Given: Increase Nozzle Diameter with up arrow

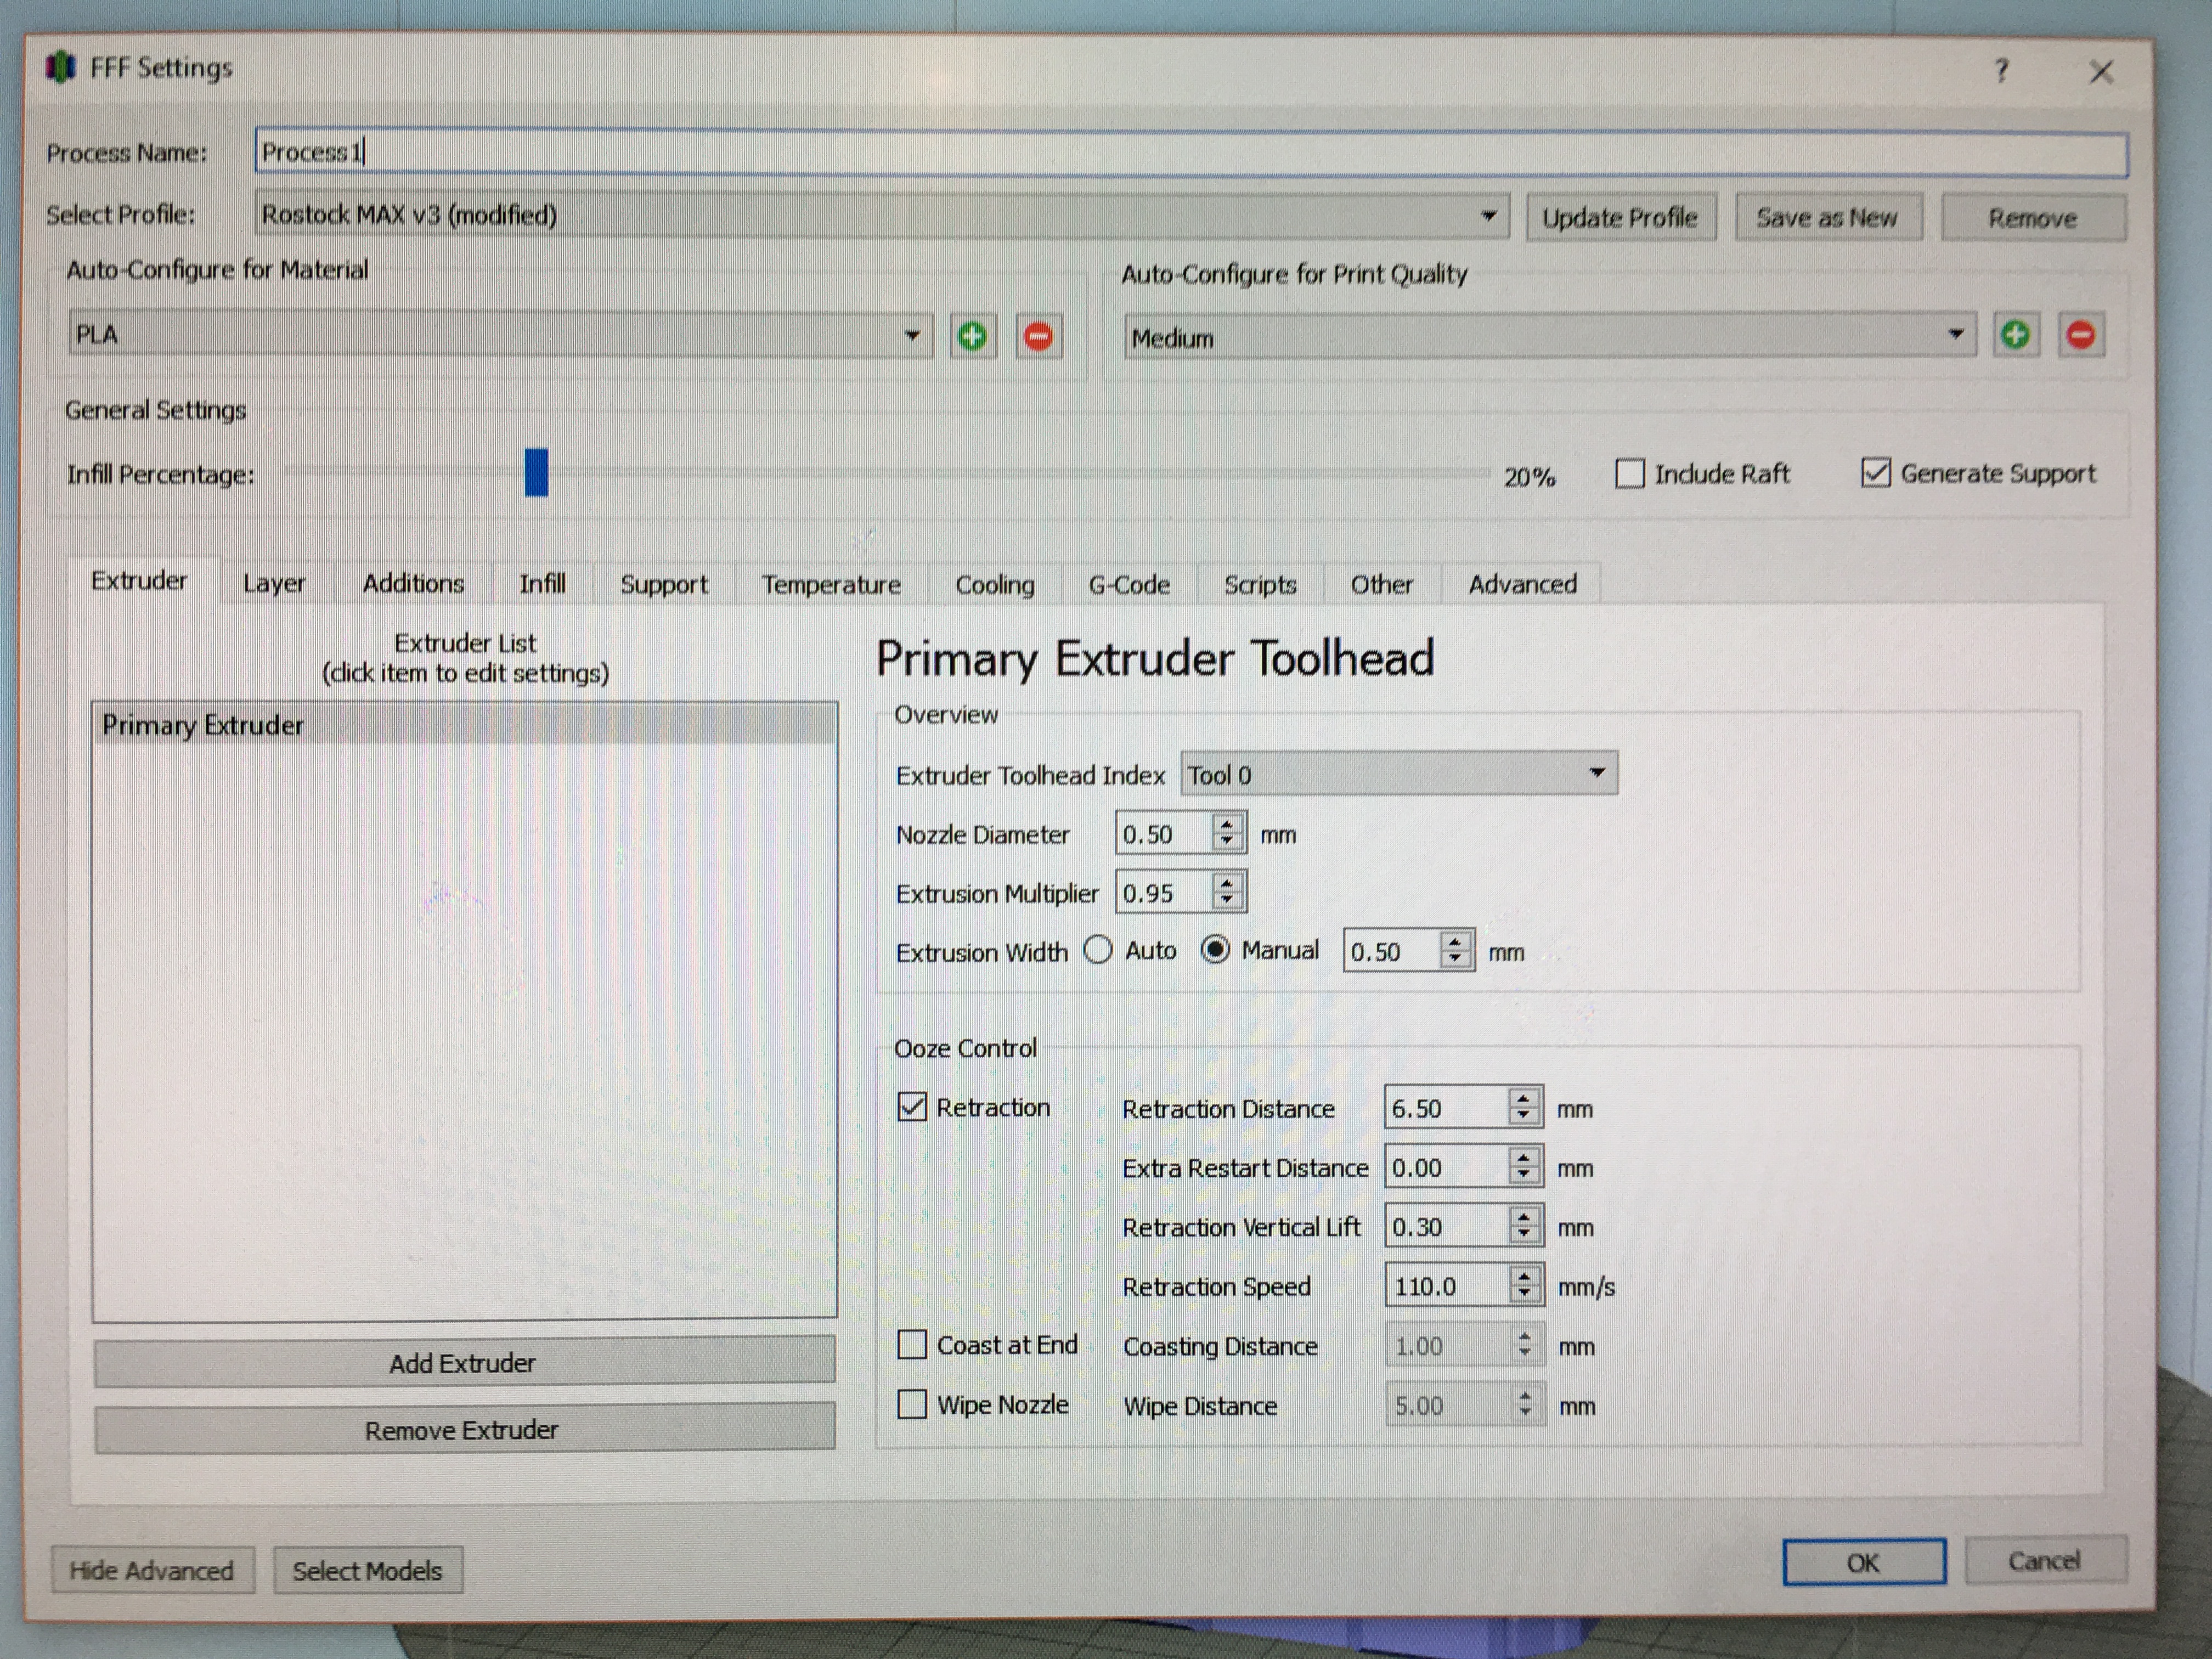Looking at the screenshot, I should tap(1227, 825).
